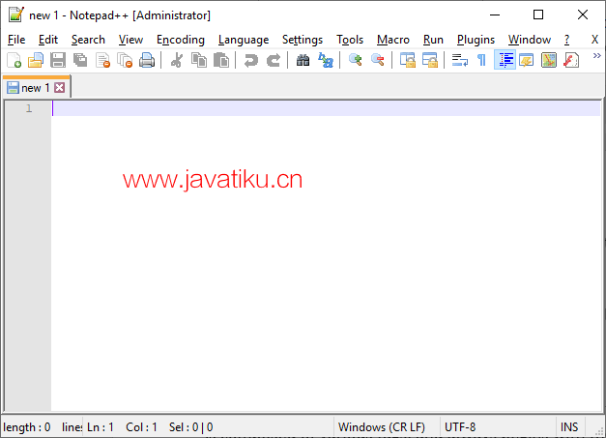
Task: Click the Cut scissors icon
Action: pos(176,60)
